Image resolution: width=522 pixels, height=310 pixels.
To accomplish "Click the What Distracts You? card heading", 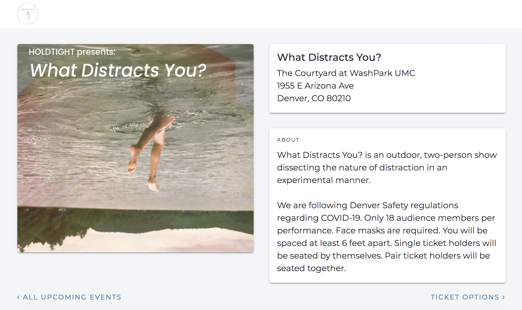I will 329,57.
